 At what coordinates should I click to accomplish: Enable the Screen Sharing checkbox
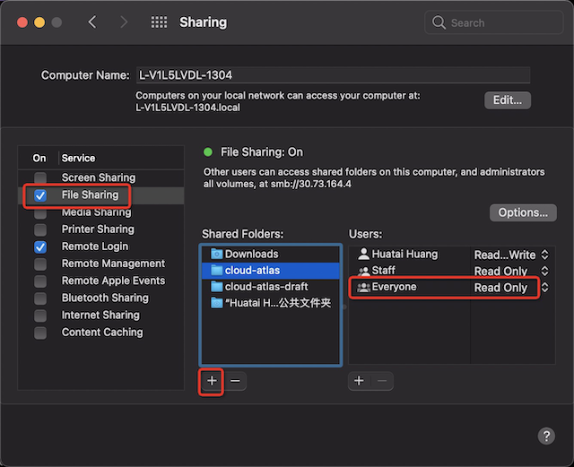coord(40,177)
